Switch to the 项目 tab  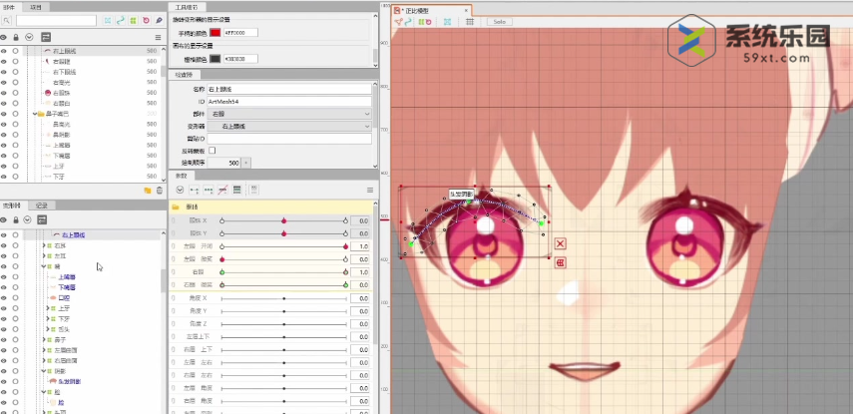pos(36,6)
